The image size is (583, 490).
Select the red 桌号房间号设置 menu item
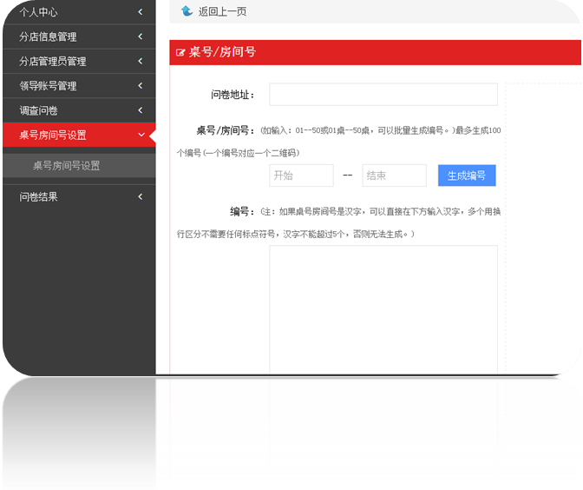pyautogui.click(x=79, y=135)
